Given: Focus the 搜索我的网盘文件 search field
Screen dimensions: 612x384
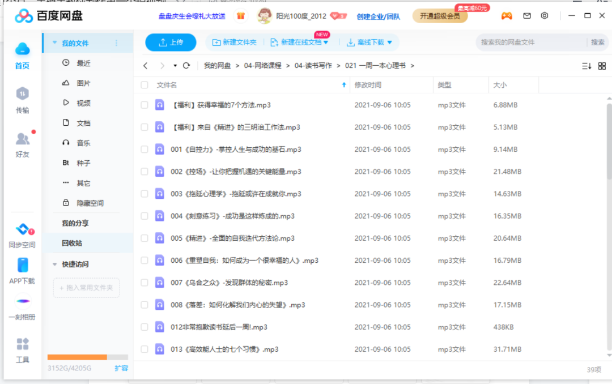Looking at the screenshot, I should click(531, 42).
